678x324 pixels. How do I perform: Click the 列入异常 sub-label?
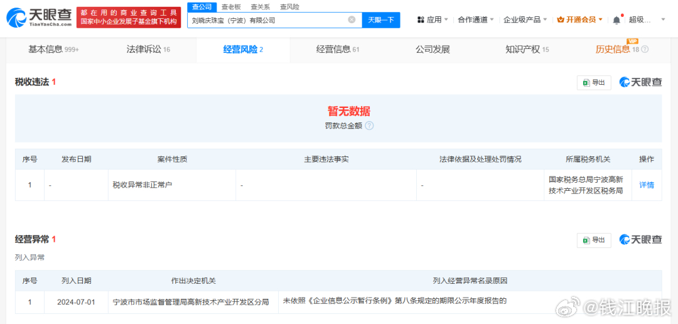(30, 258)
